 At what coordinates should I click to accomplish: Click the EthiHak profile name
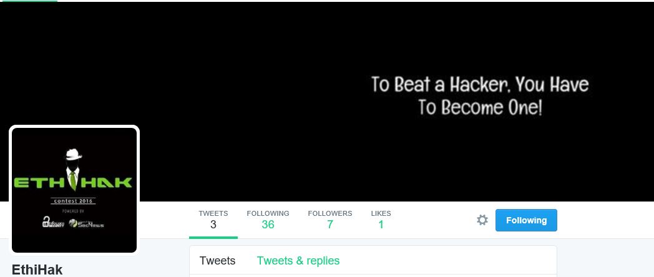pyautogui.click(x=37, y=270)
